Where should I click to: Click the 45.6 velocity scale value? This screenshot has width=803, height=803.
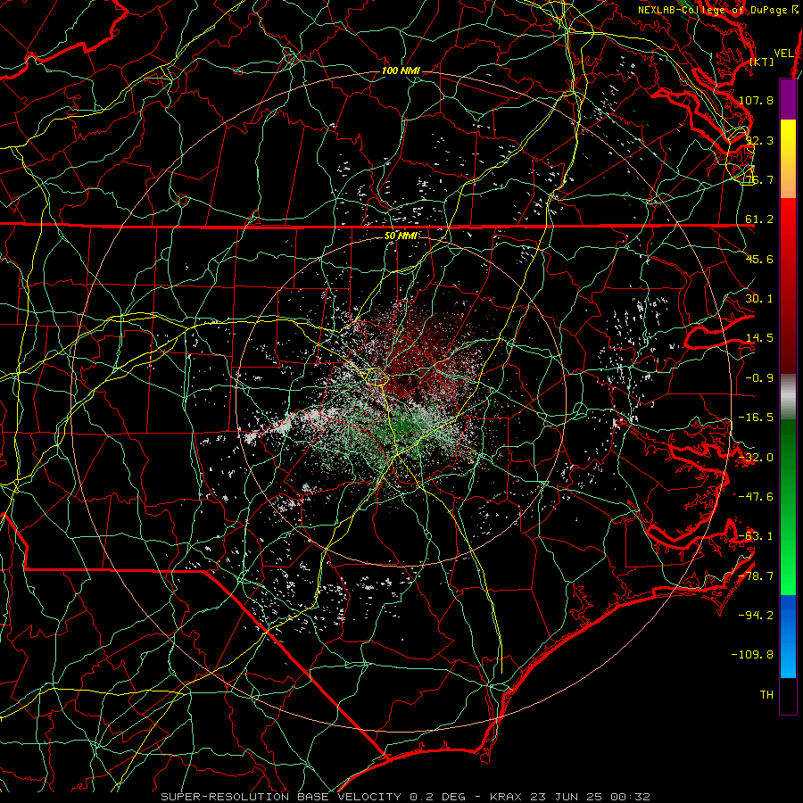759,259
